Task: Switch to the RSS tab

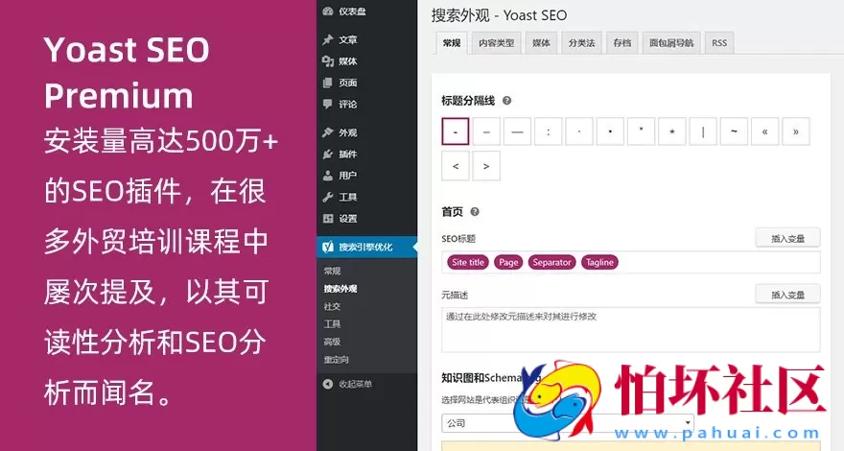Action: coord(719,43)
